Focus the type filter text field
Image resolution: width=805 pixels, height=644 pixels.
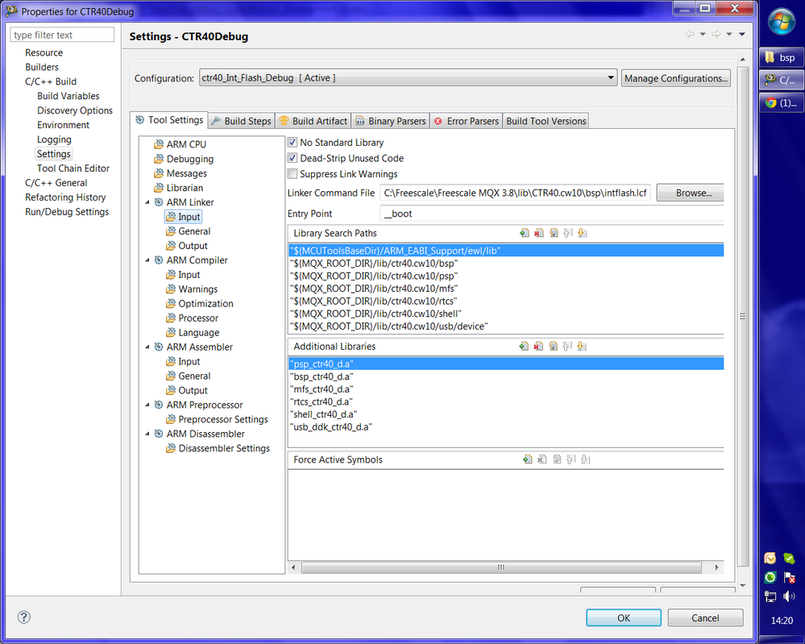[x=62, y=35]
